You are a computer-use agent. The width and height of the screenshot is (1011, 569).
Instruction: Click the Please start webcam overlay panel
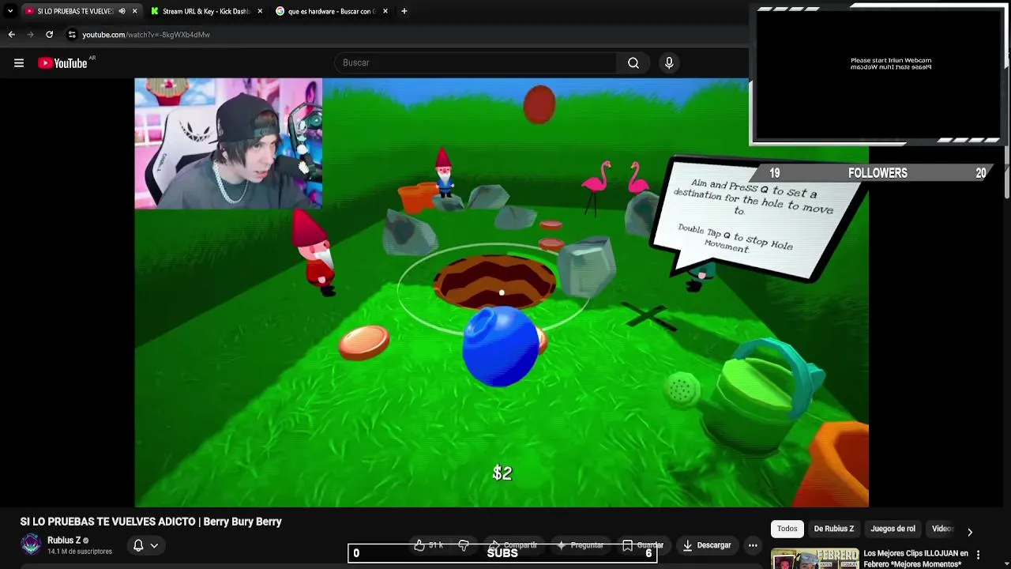point(878,75)
